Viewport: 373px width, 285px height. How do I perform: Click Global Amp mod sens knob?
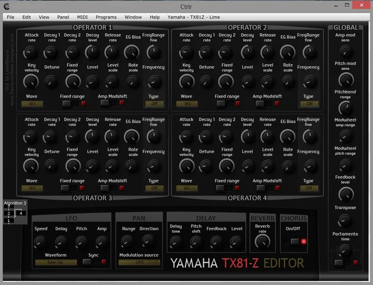click(345, 51)
